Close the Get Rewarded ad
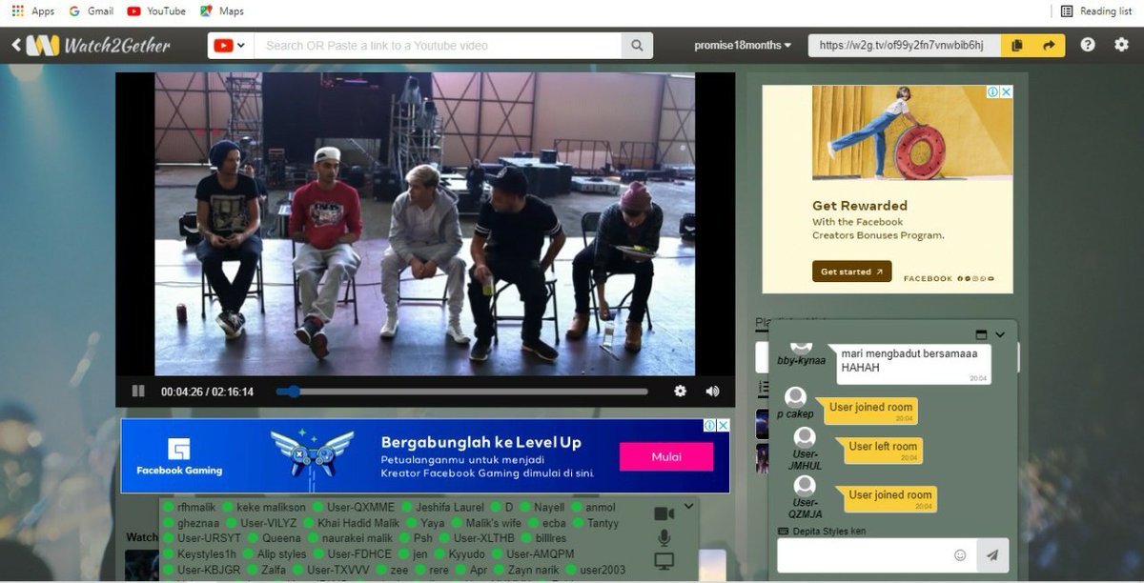Viewport: 1144px width, 583px height. 1007,92
